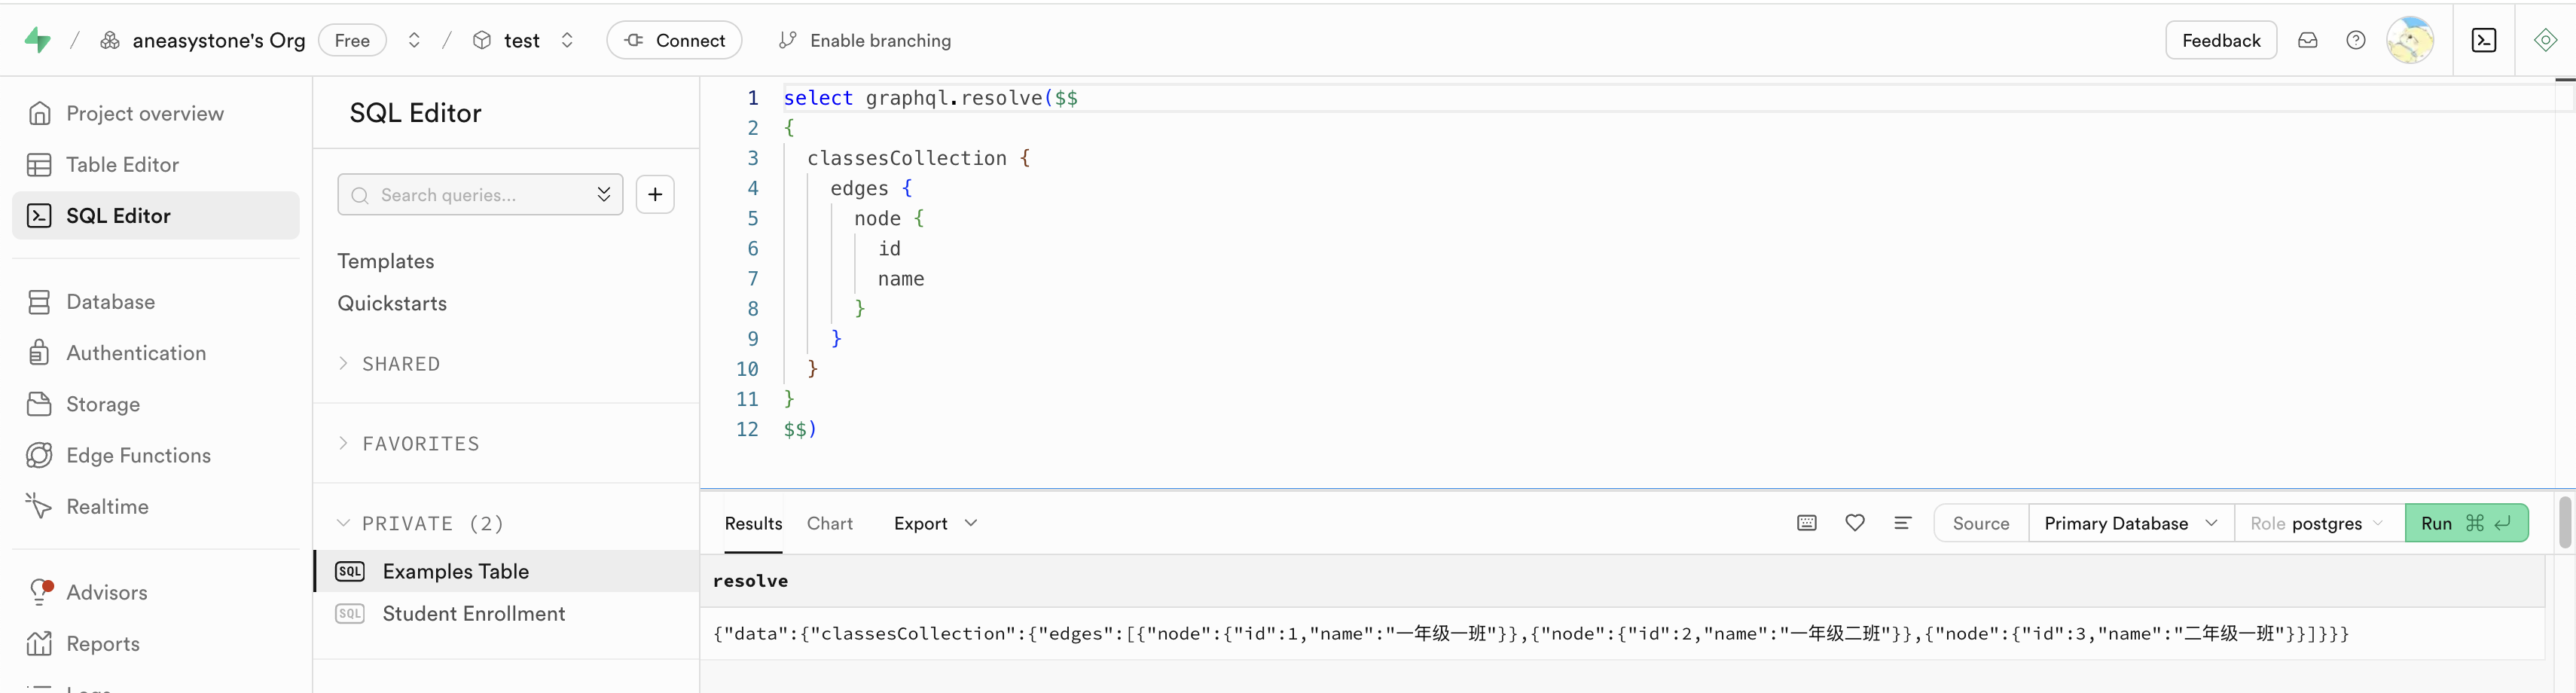Add a new query with plus button
The image size is (2576, 693).
[x=655, y=194]
